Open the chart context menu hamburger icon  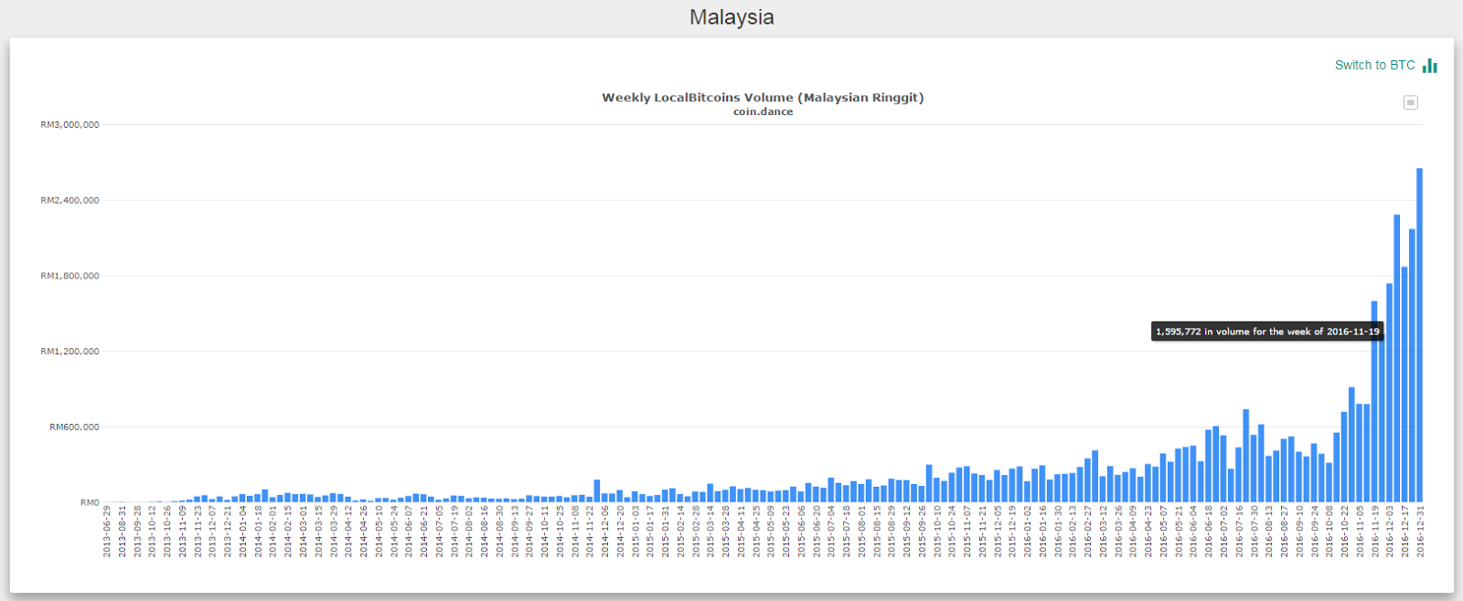coord(1411,102)
